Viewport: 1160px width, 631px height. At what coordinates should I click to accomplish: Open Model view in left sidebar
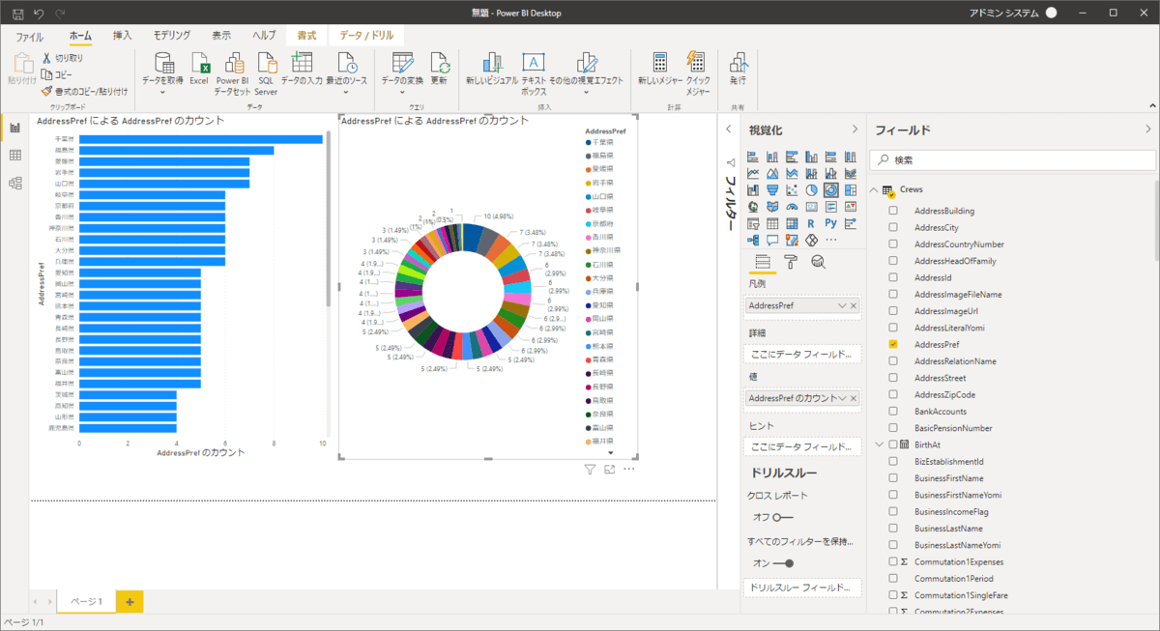tap(14, 183)
